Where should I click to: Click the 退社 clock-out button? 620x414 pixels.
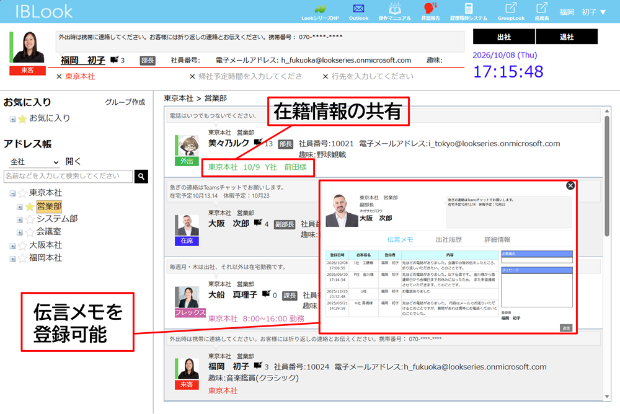click(x=567, y=37)
